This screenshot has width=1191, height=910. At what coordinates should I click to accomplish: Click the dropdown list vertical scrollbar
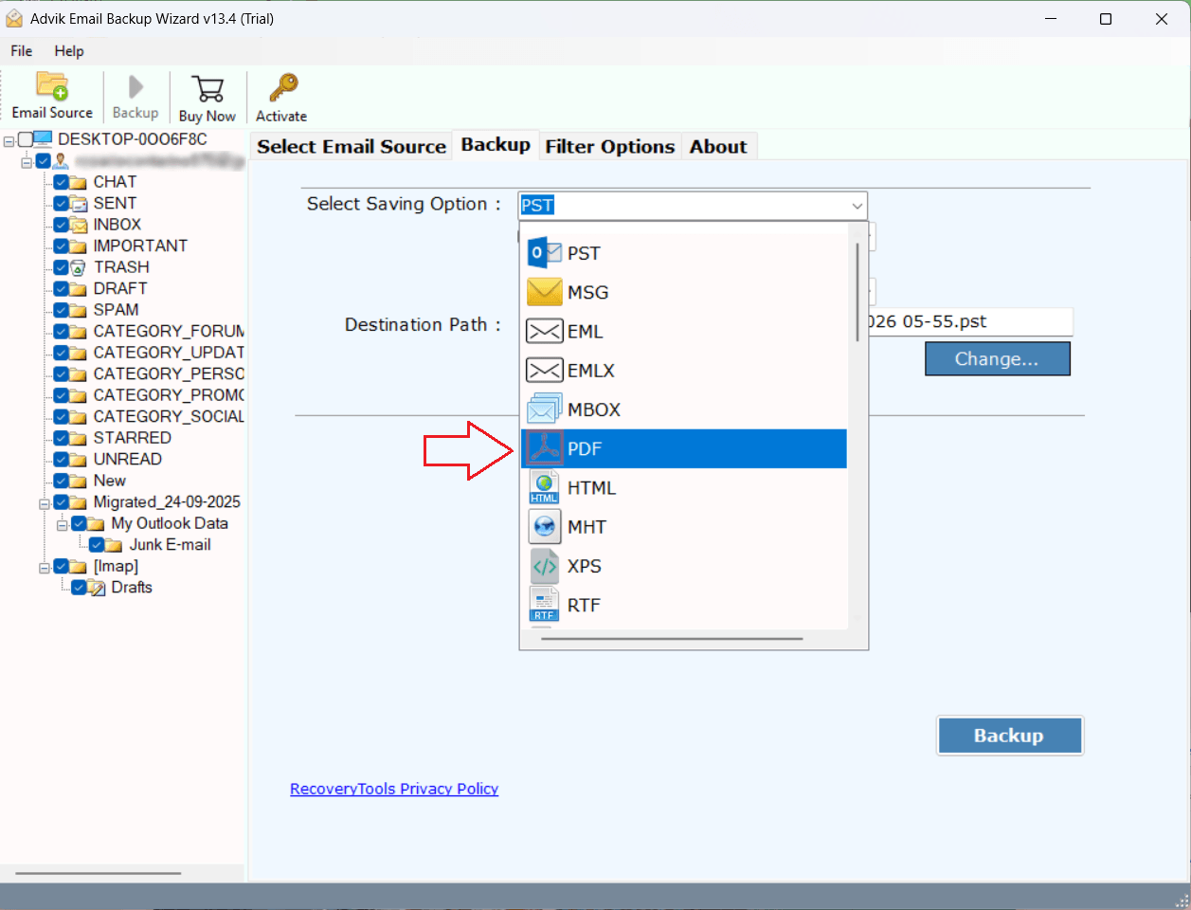pos(857,292)
